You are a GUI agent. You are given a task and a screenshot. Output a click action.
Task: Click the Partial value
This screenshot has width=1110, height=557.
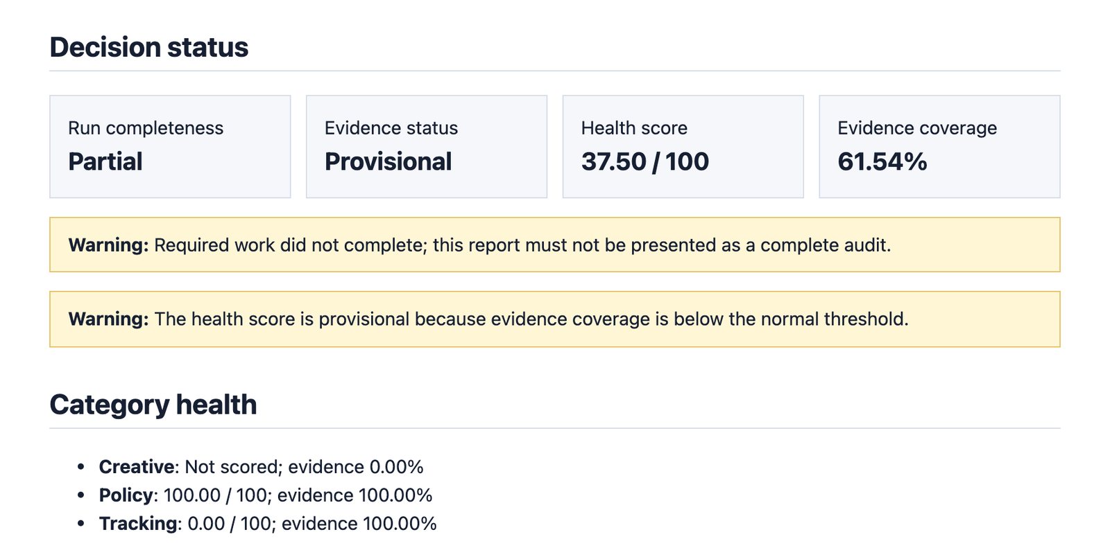(x=105, y=161)
